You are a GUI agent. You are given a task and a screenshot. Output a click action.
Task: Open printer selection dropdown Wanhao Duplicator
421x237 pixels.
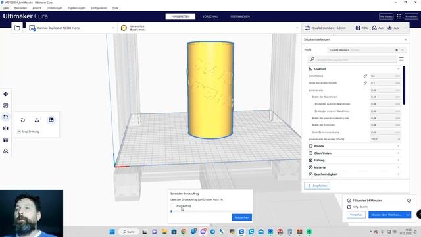72,28
